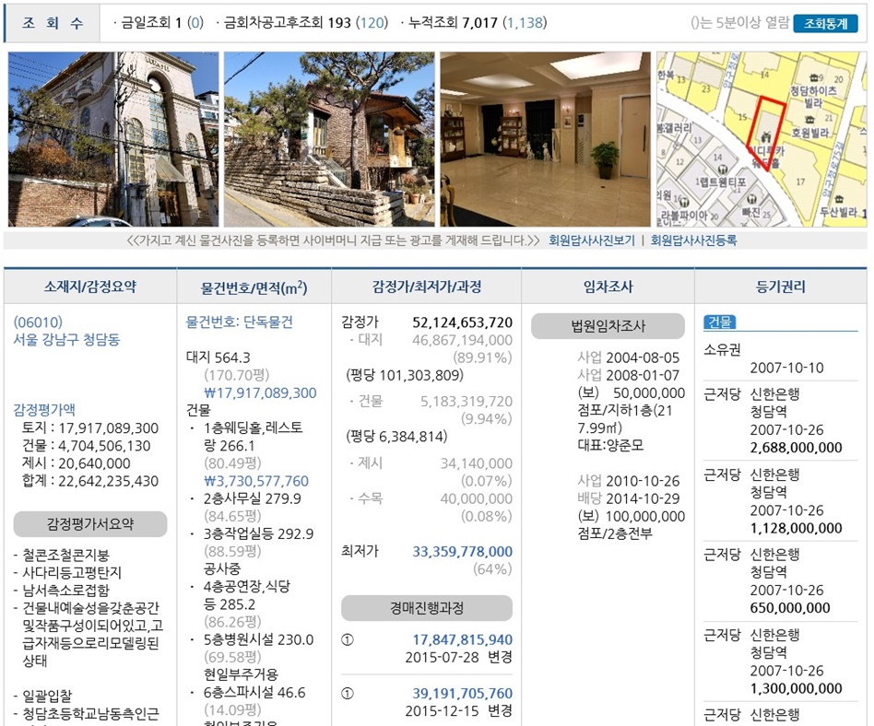The image size is (874, 726).
Task: Switch to the 건물 tab in 등기권리
Action: [x=719, y=322]
